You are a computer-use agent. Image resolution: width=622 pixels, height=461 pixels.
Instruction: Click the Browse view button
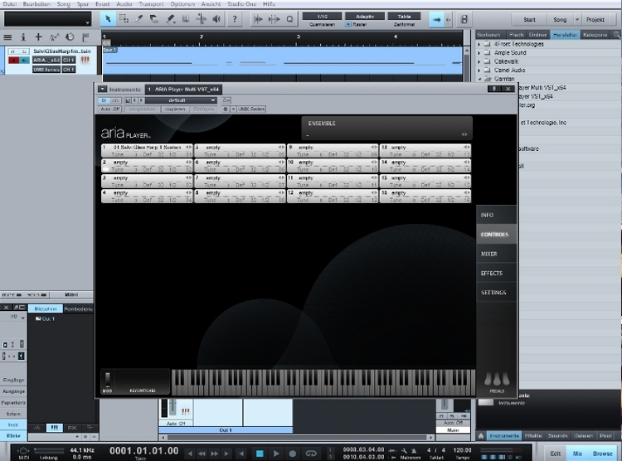pos(602,454)
